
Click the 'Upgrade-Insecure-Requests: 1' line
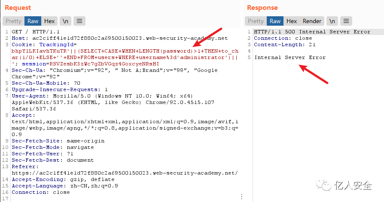[60, 89]
